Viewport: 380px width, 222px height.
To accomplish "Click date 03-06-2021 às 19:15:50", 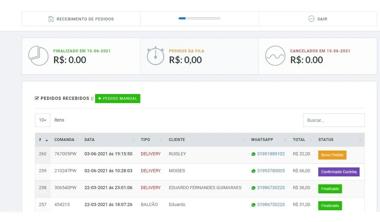I will click(x=108, y=154).
